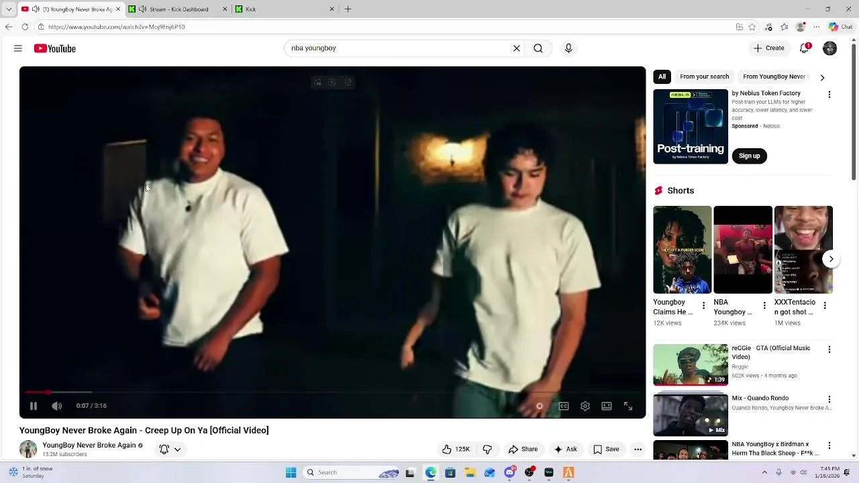The width and height of the screenshot is (859, 483).
Task: Switch to theater mode
Action: 607,406
